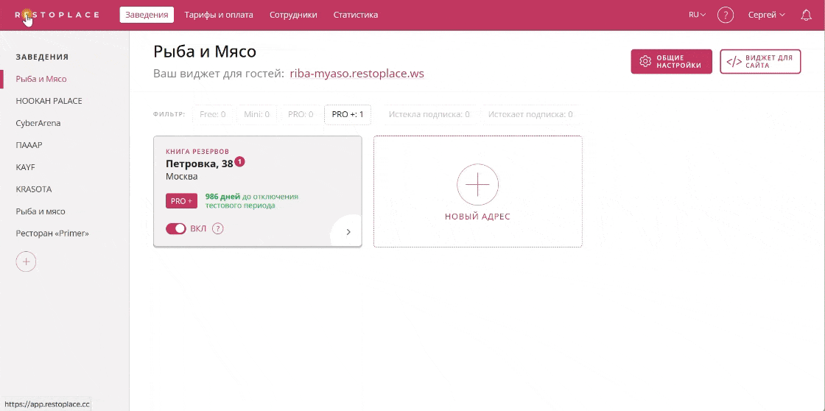
Task: Filter by Free: 0
Action: (x=213, y=114)
